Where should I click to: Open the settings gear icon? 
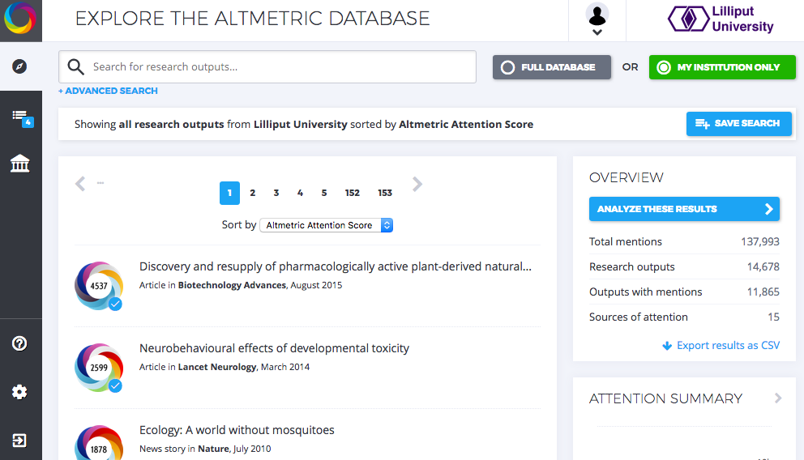pyautogui.click(x=20, y=392)
